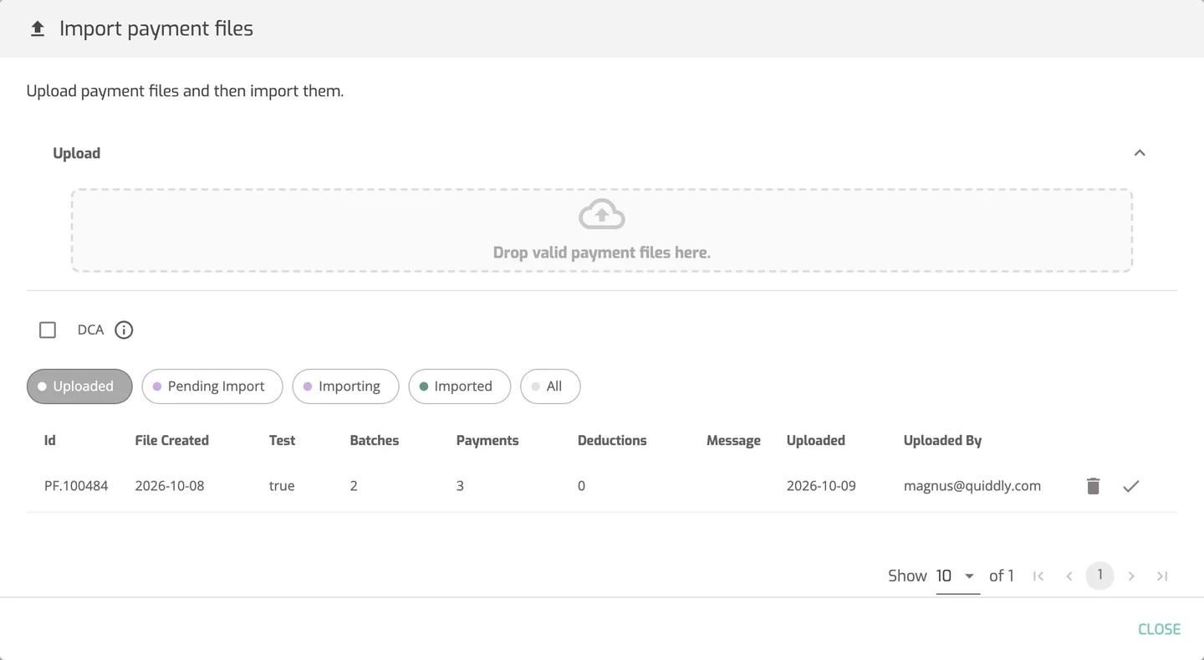Image resolution: width=1204 pixels, height=660 pixels.
Task: Show All payment files
Action: tap(550, 386)
